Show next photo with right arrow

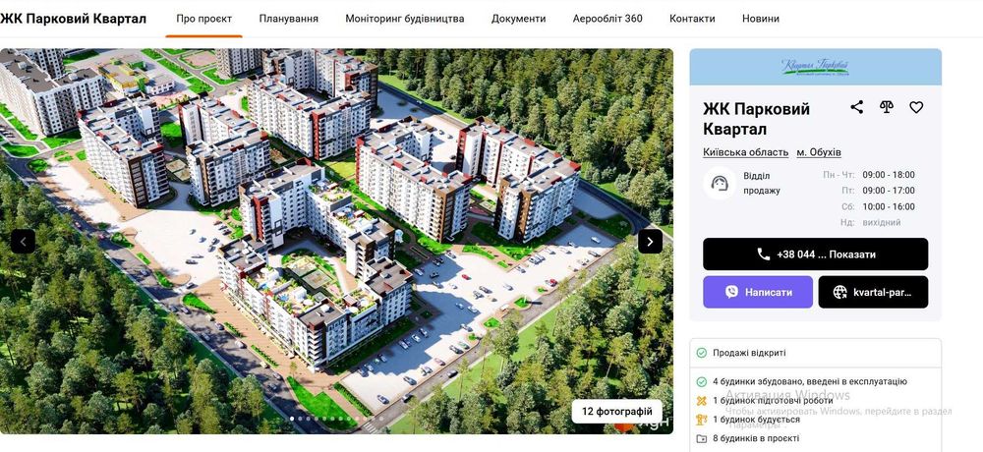(x=650, y=242)
